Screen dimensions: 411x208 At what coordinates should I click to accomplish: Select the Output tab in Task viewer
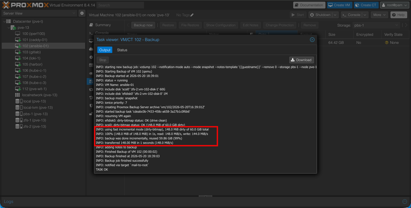(105, 50)
